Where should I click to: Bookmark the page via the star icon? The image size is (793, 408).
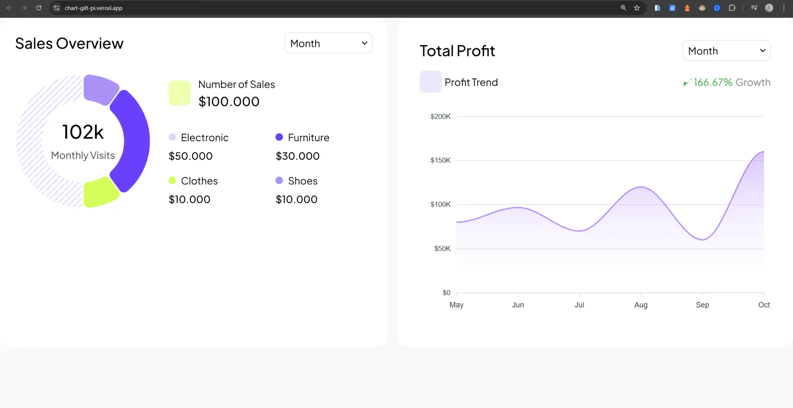[x=637, y=8]
